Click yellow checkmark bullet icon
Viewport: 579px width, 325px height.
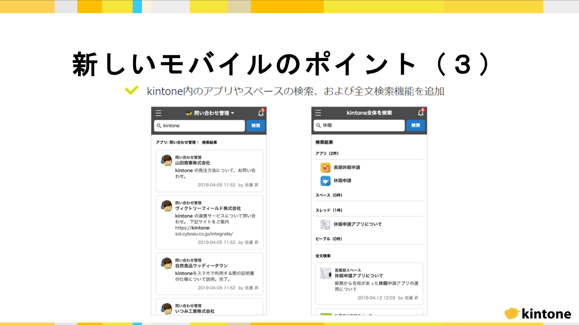[x=132, y=90]
